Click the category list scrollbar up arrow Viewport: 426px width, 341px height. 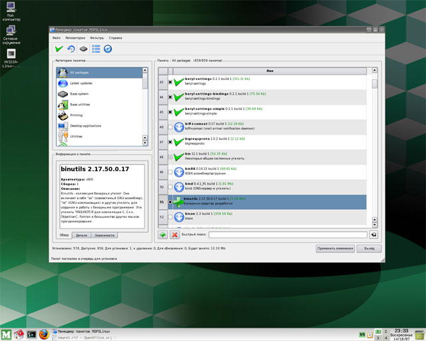pyautogui.click(x=145, y=70)
